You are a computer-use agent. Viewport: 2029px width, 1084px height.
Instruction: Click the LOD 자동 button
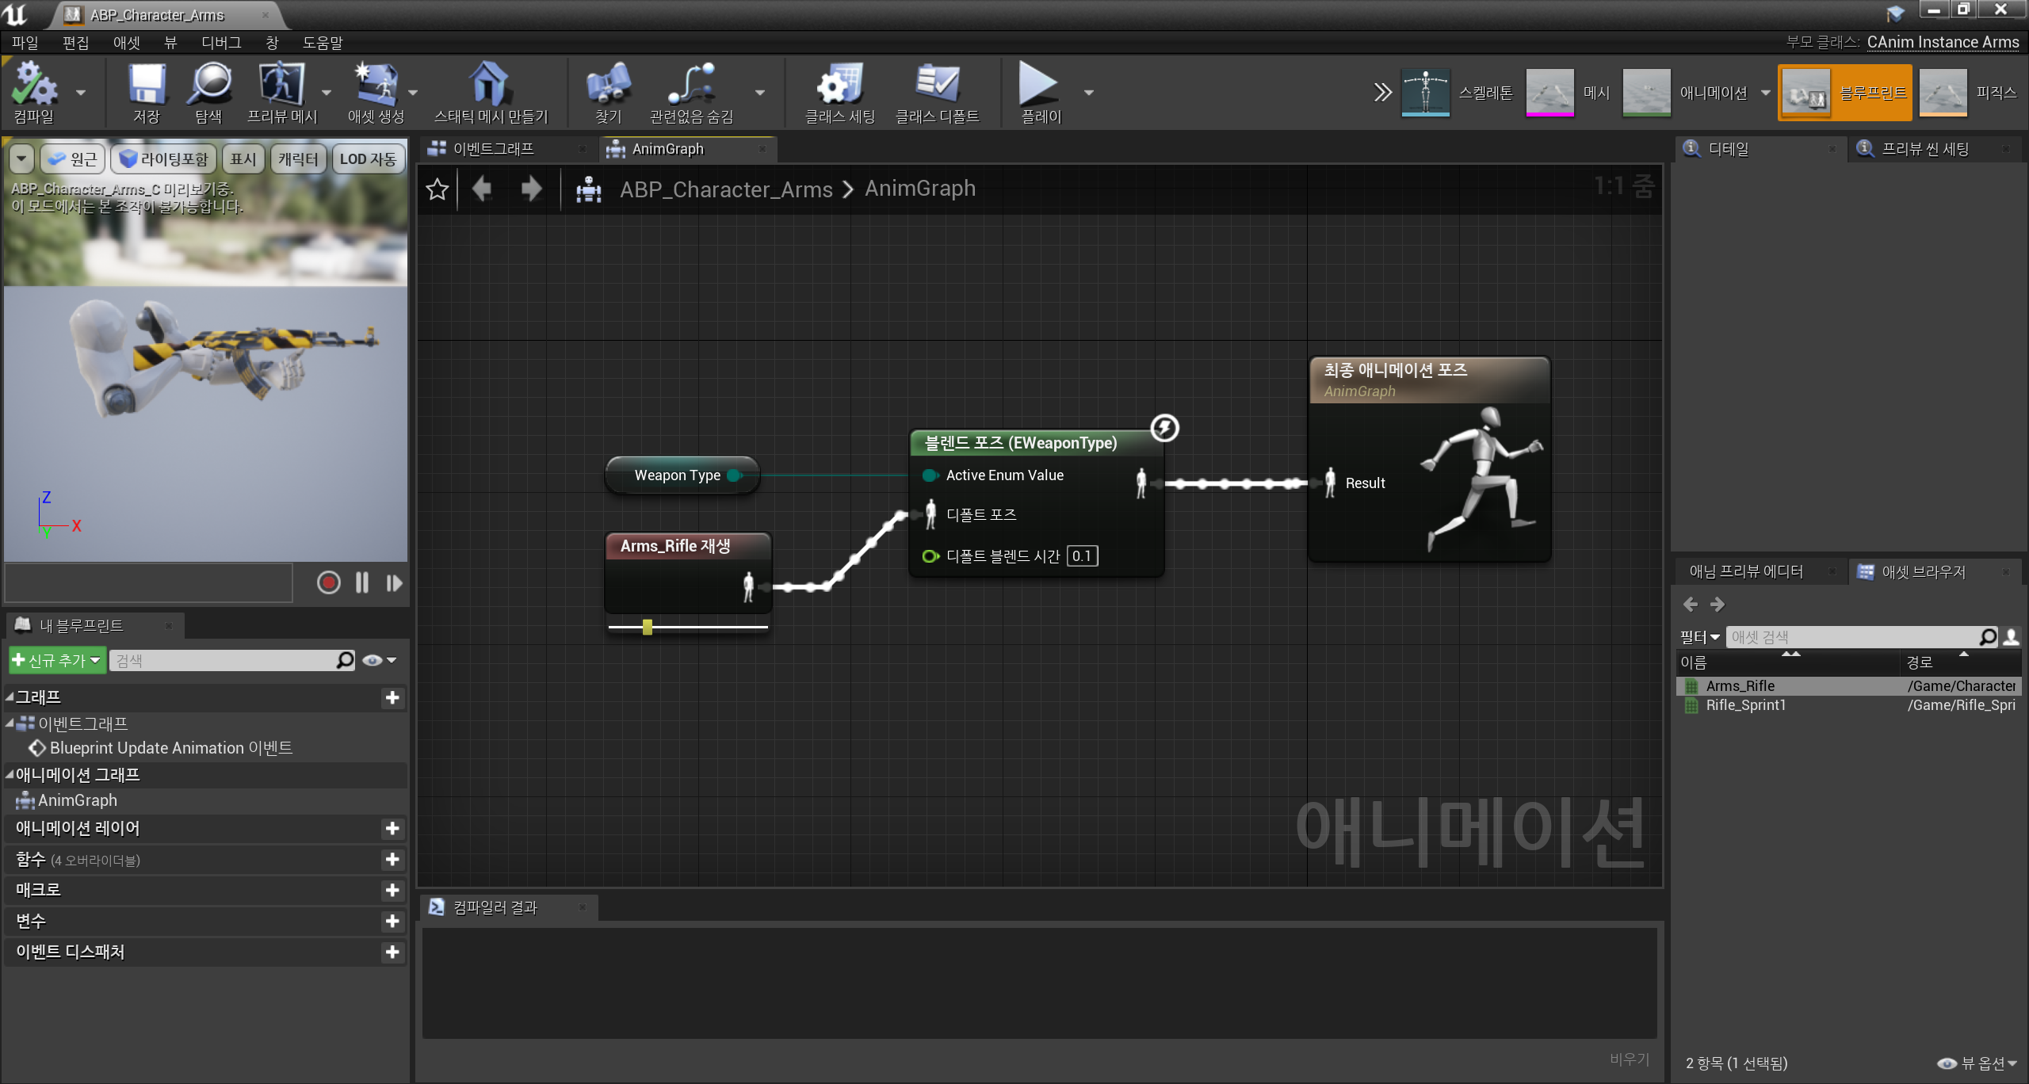368,158
